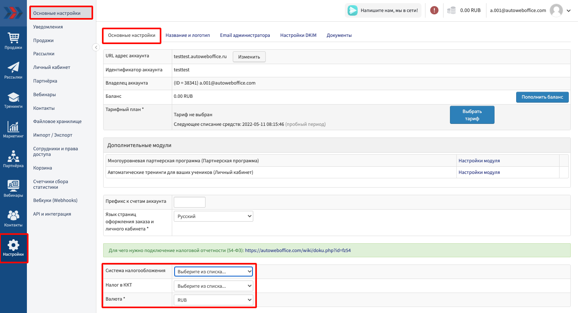Viewport: 578px width, 313px height.
Task: Open the page language dropdown showing Русский
Action: coord(214,216)
